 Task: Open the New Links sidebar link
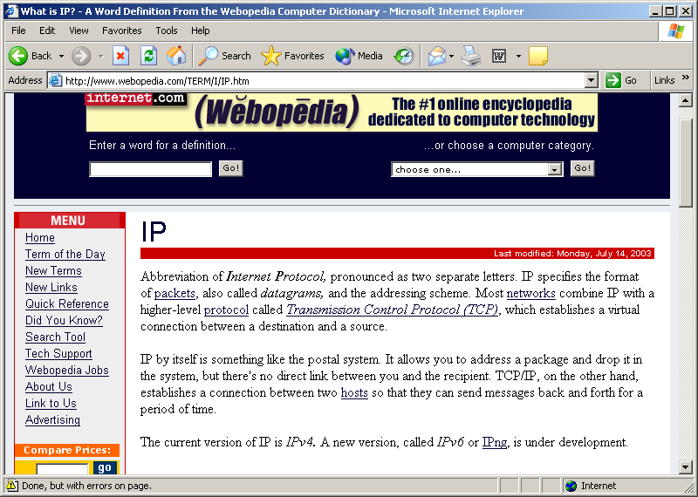(51, 287)
